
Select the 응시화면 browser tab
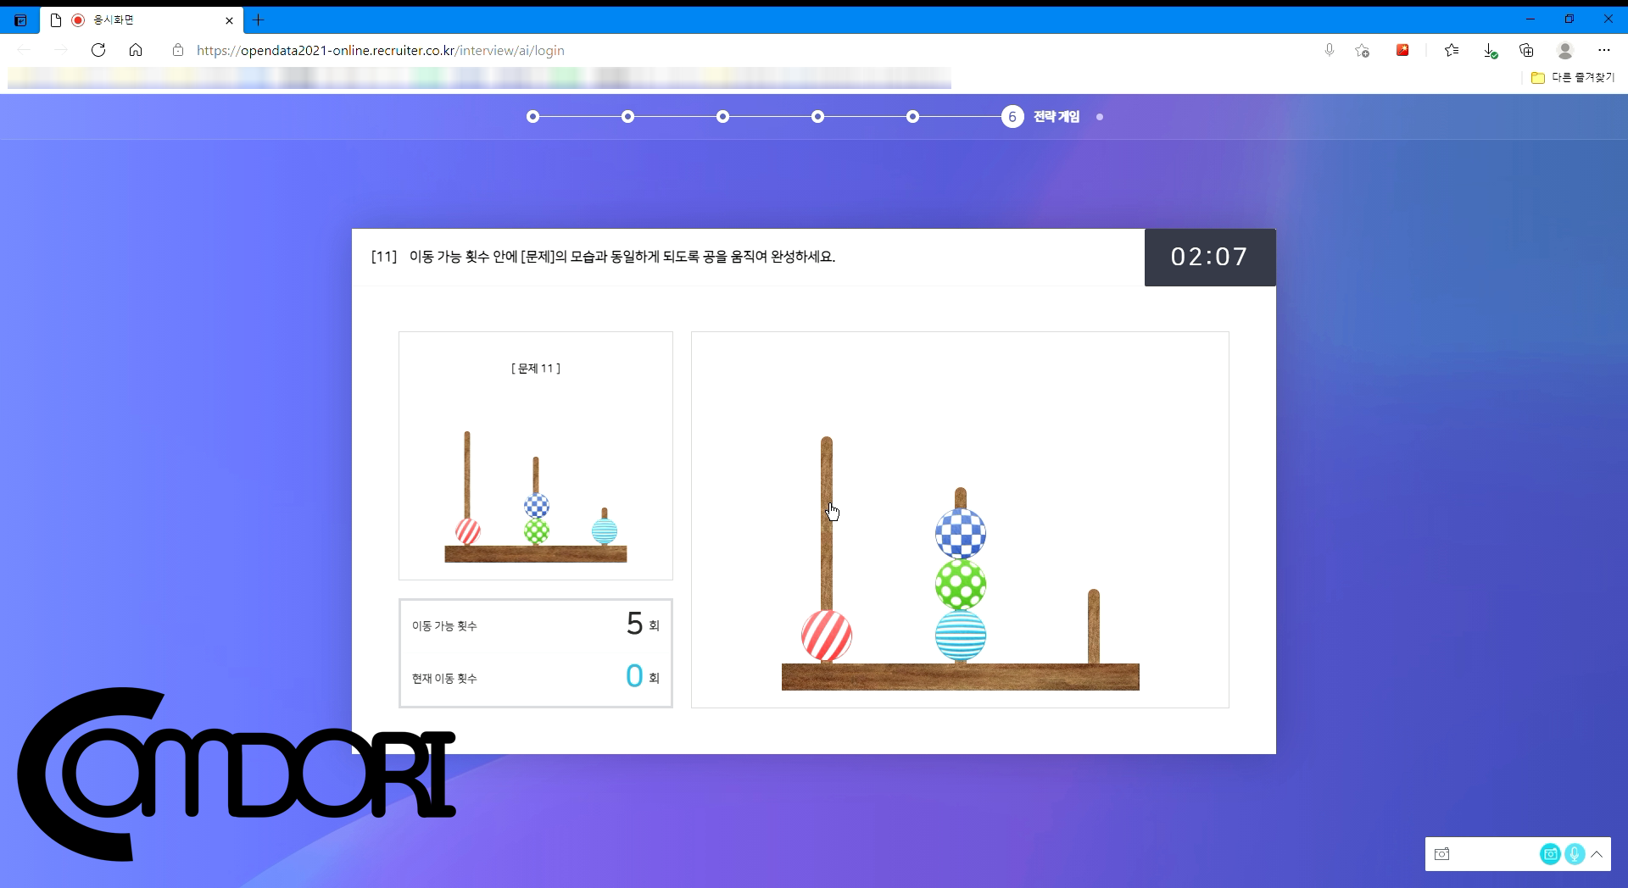[141, 20]
